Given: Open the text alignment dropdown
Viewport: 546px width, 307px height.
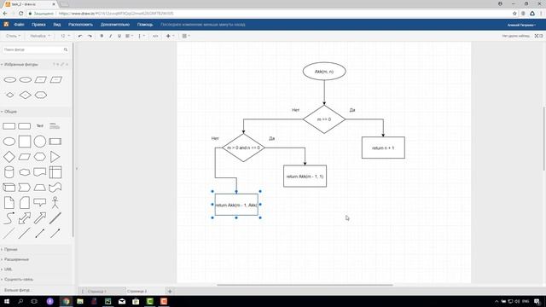Looking at the screenshot, I should point(129,36).
